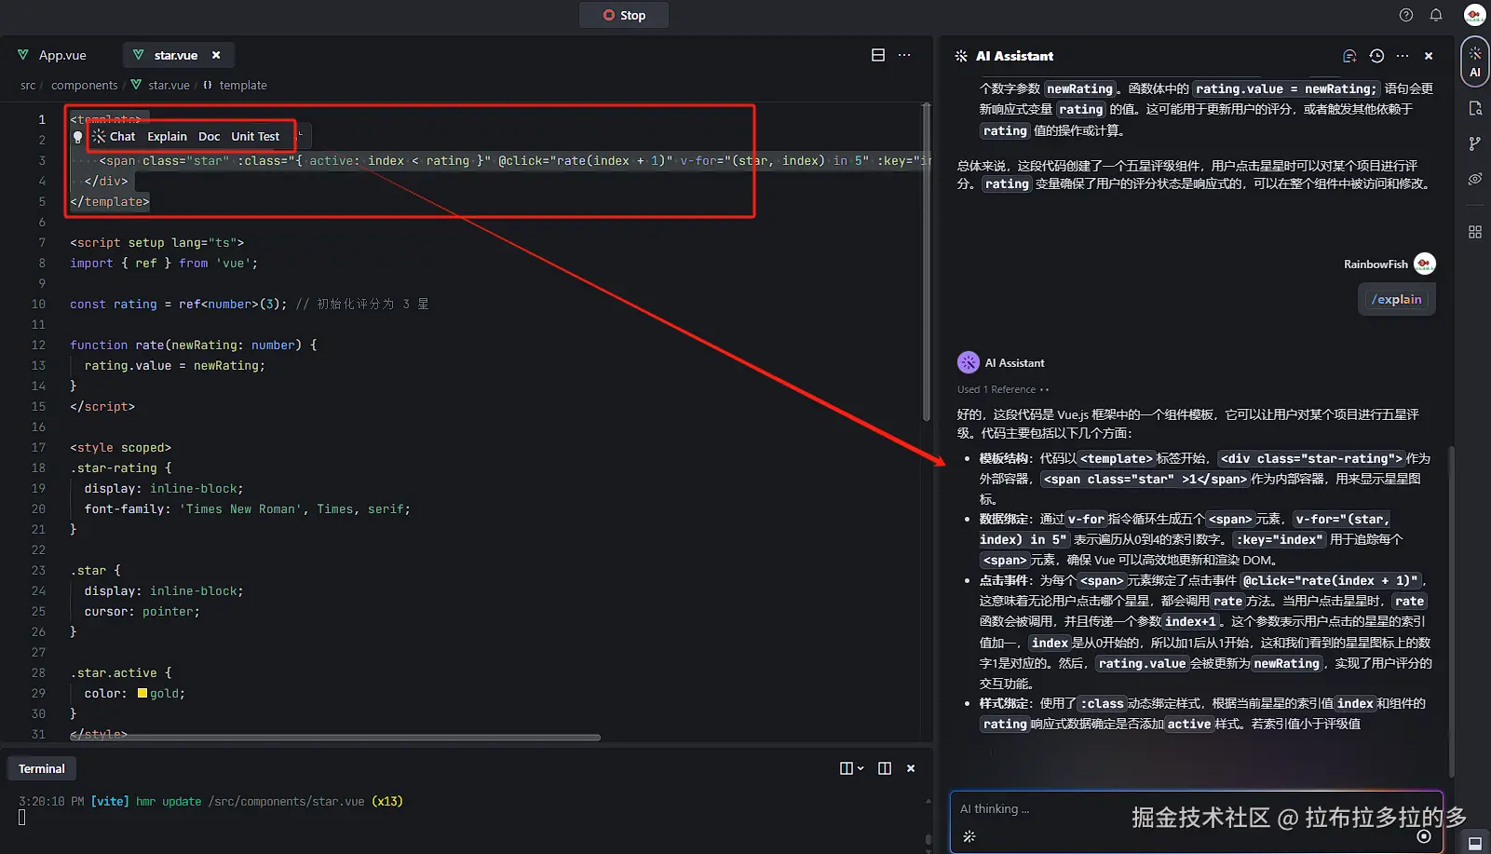The image size is (1491, 854).
Task: Click the sparkle icon in the chat input
Action: click(969, 836)
